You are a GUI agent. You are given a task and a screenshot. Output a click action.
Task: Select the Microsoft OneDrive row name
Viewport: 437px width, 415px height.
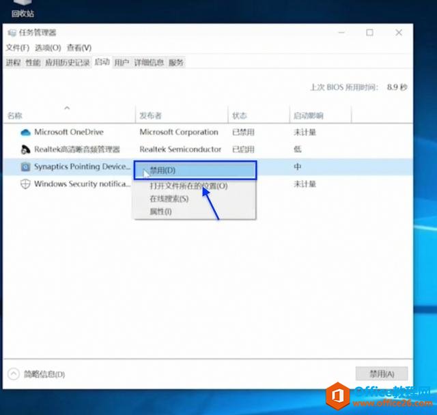(x=69, y=132)
